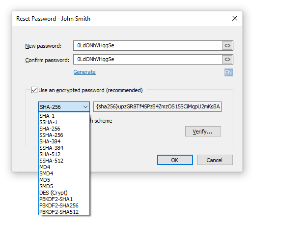Open the Verify dialog button

[203, 132]
